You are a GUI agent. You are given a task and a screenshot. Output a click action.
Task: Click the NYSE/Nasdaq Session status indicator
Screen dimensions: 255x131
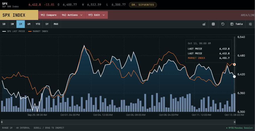239,128
